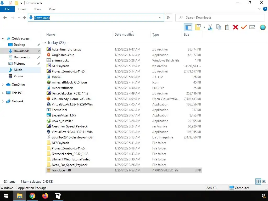Select the CloudReady-Home-v83-x64 file icon
The height and width of the screenshot is (201, 268).
click(x=49, y=99)
